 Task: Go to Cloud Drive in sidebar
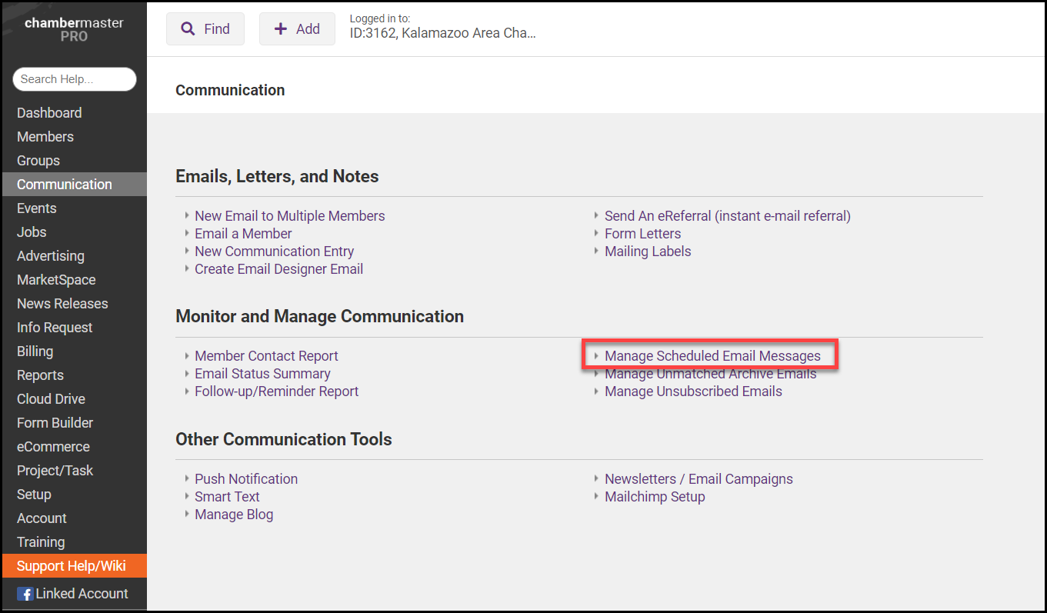pyautogui.click(x=51, y=399)
